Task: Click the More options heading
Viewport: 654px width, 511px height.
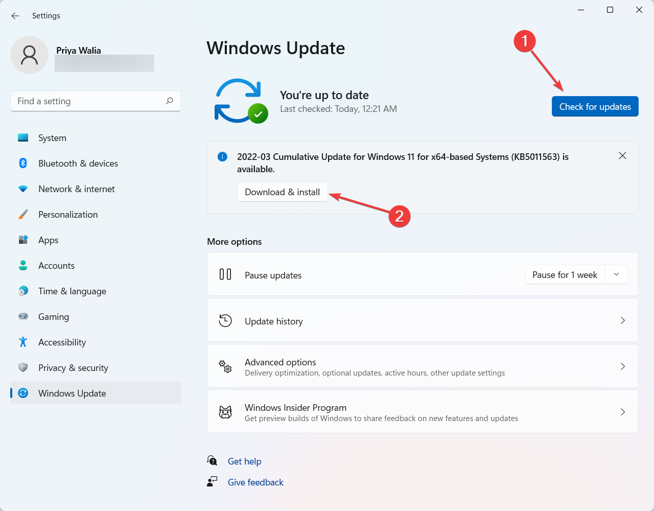Action: [235, 242]
